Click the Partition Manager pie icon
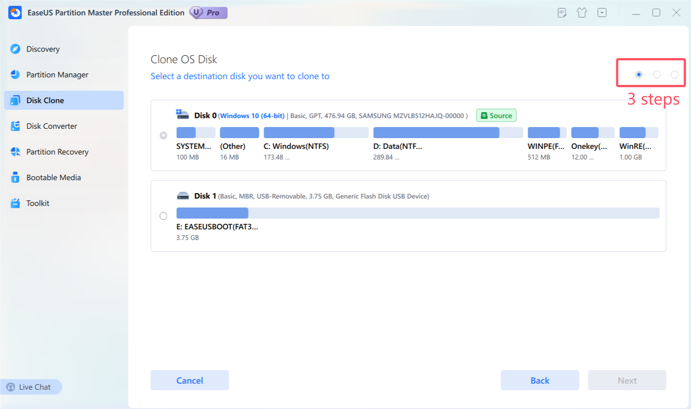The image size is (691, 409). 15,75
